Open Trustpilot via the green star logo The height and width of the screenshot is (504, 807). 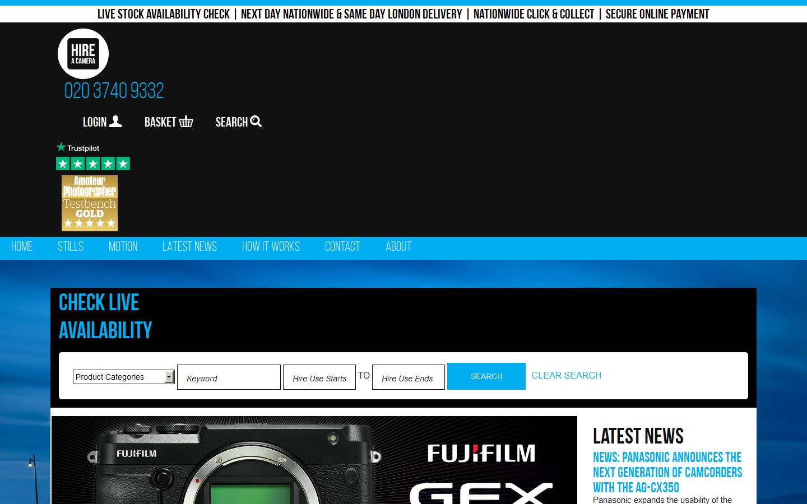[x=78, y=148]
